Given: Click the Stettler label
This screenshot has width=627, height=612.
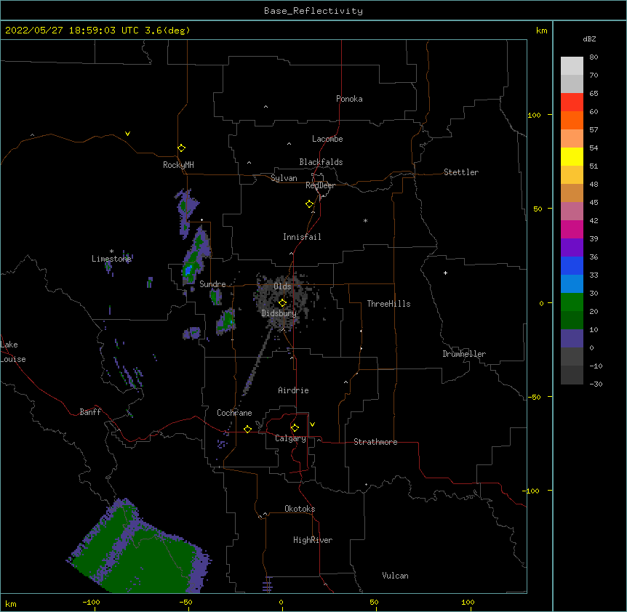Looking at the screenshot, I should [461, 172].
